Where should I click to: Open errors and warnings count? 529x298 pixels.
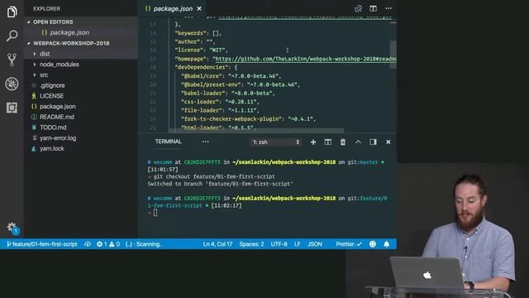108,244
